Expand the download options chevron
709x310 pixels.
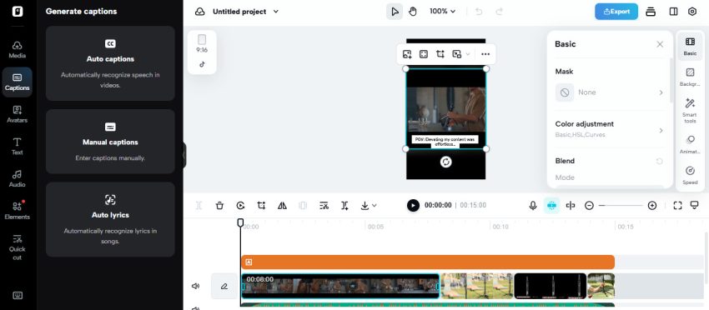click(375, 206)
